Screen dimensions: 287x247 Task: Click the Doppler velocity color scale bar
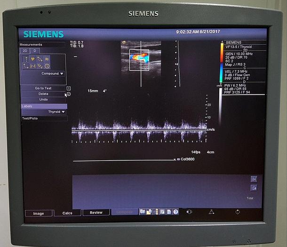[x=222, y=63]
